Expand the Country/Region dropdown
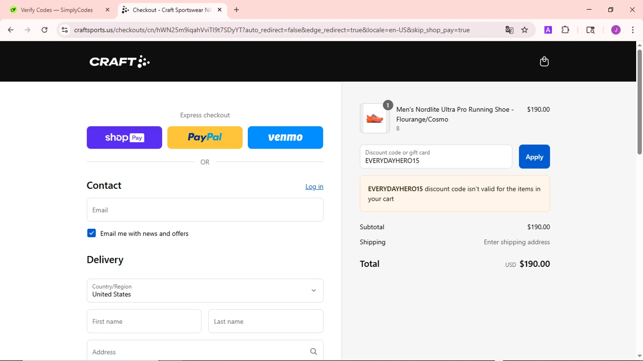The width and height of the screenshot is (643, 361). 205,290
